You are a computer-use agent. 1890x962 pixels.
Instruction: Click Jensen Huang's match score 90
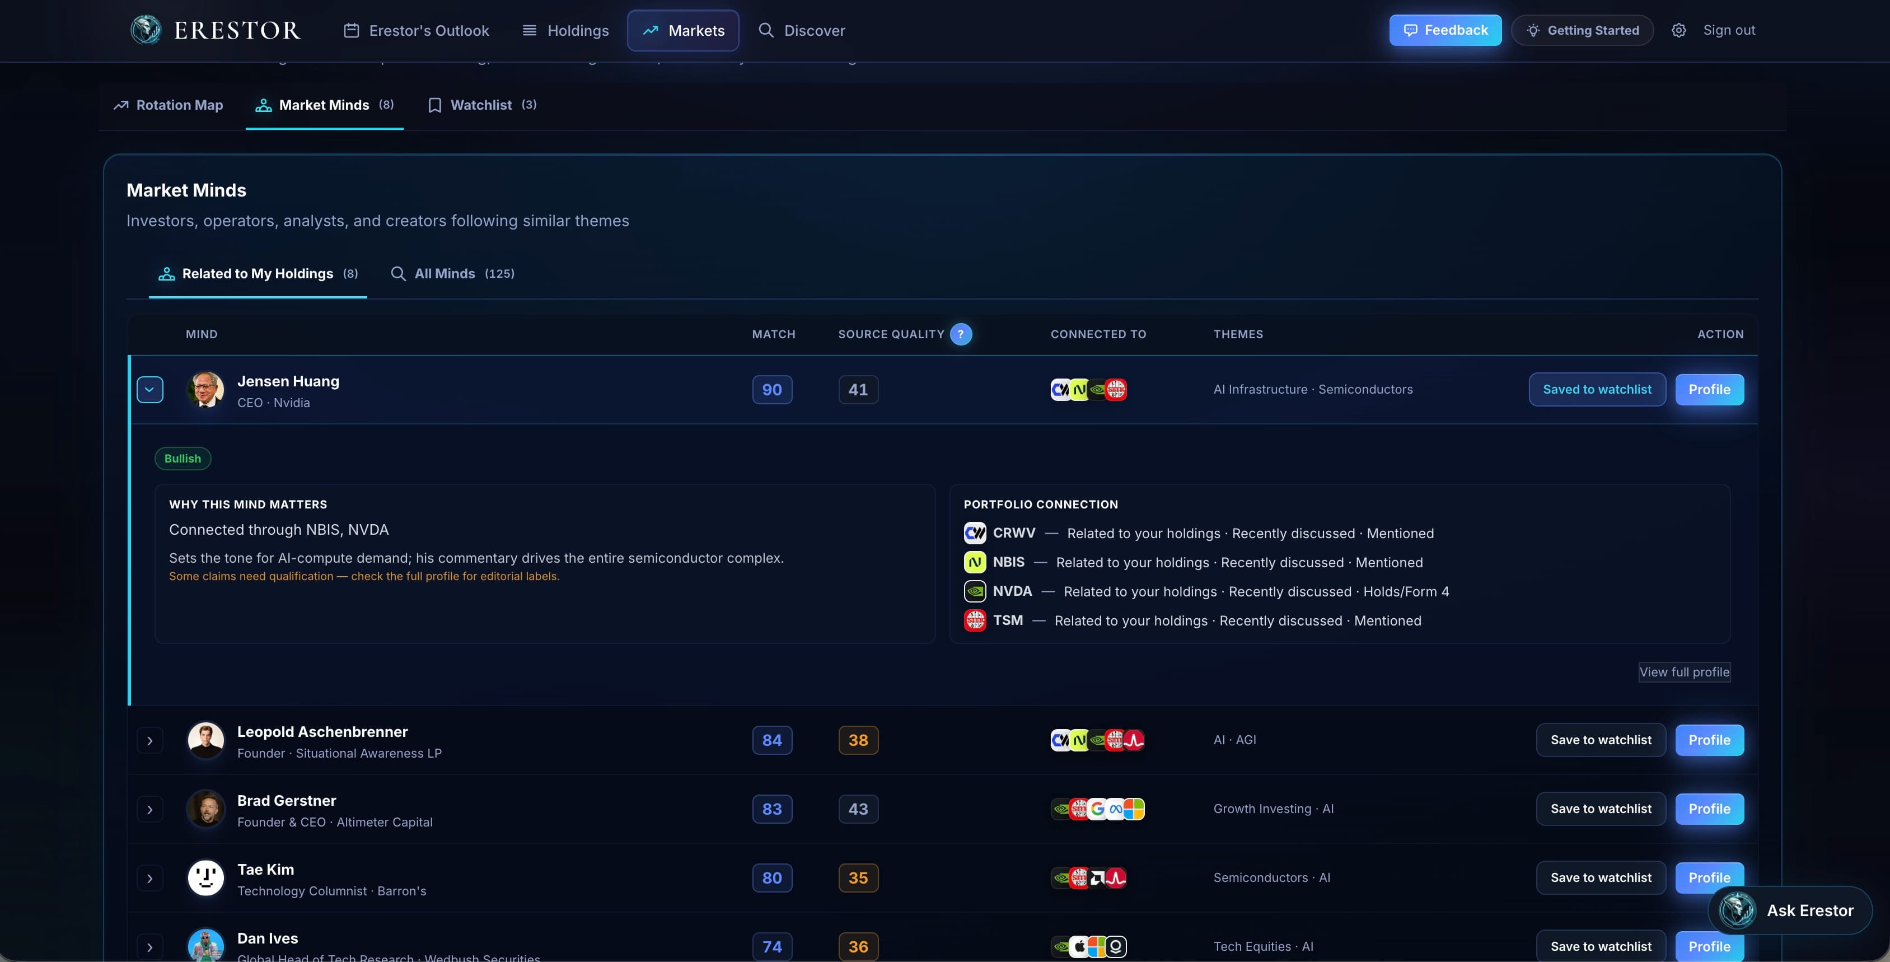[x=772, y=390]
